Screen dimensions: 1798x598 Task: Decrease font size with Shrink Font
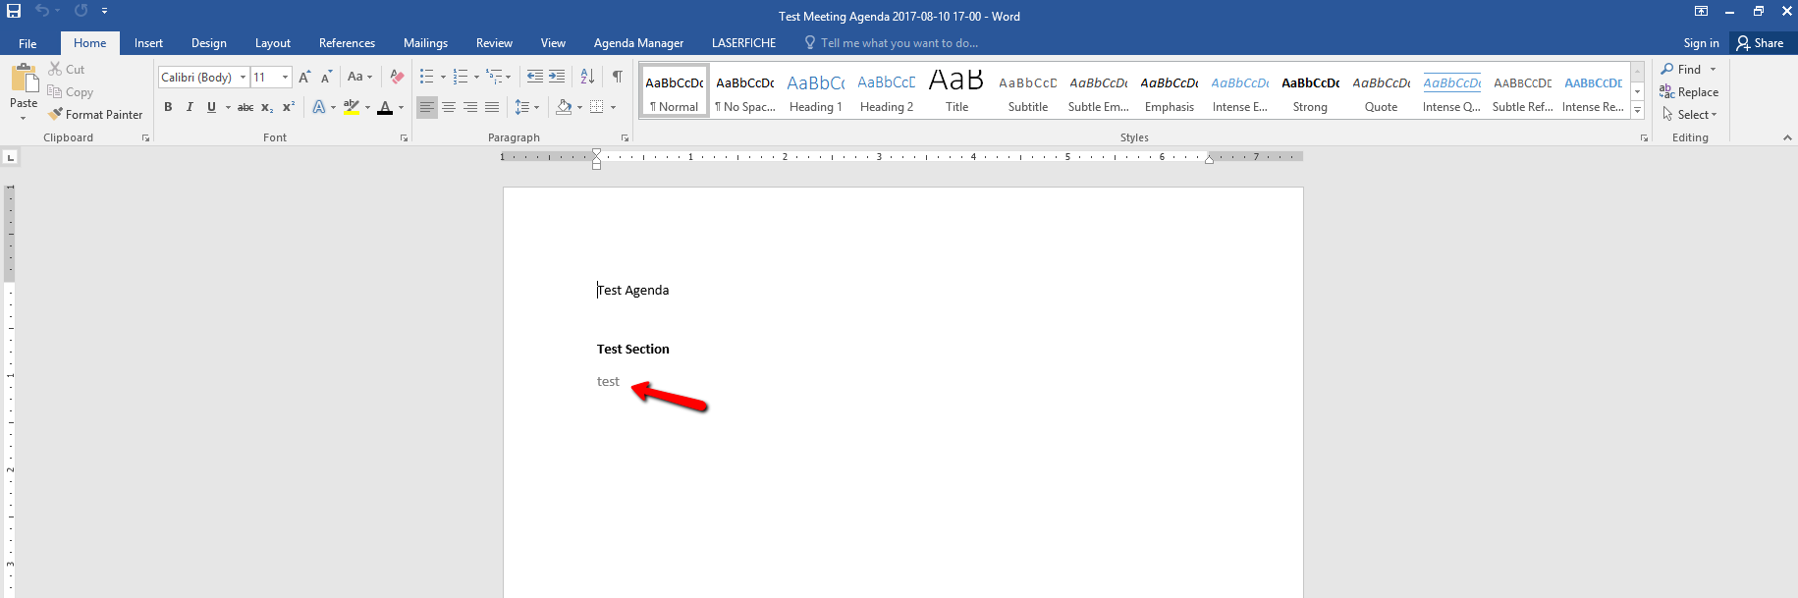(325, 77)
